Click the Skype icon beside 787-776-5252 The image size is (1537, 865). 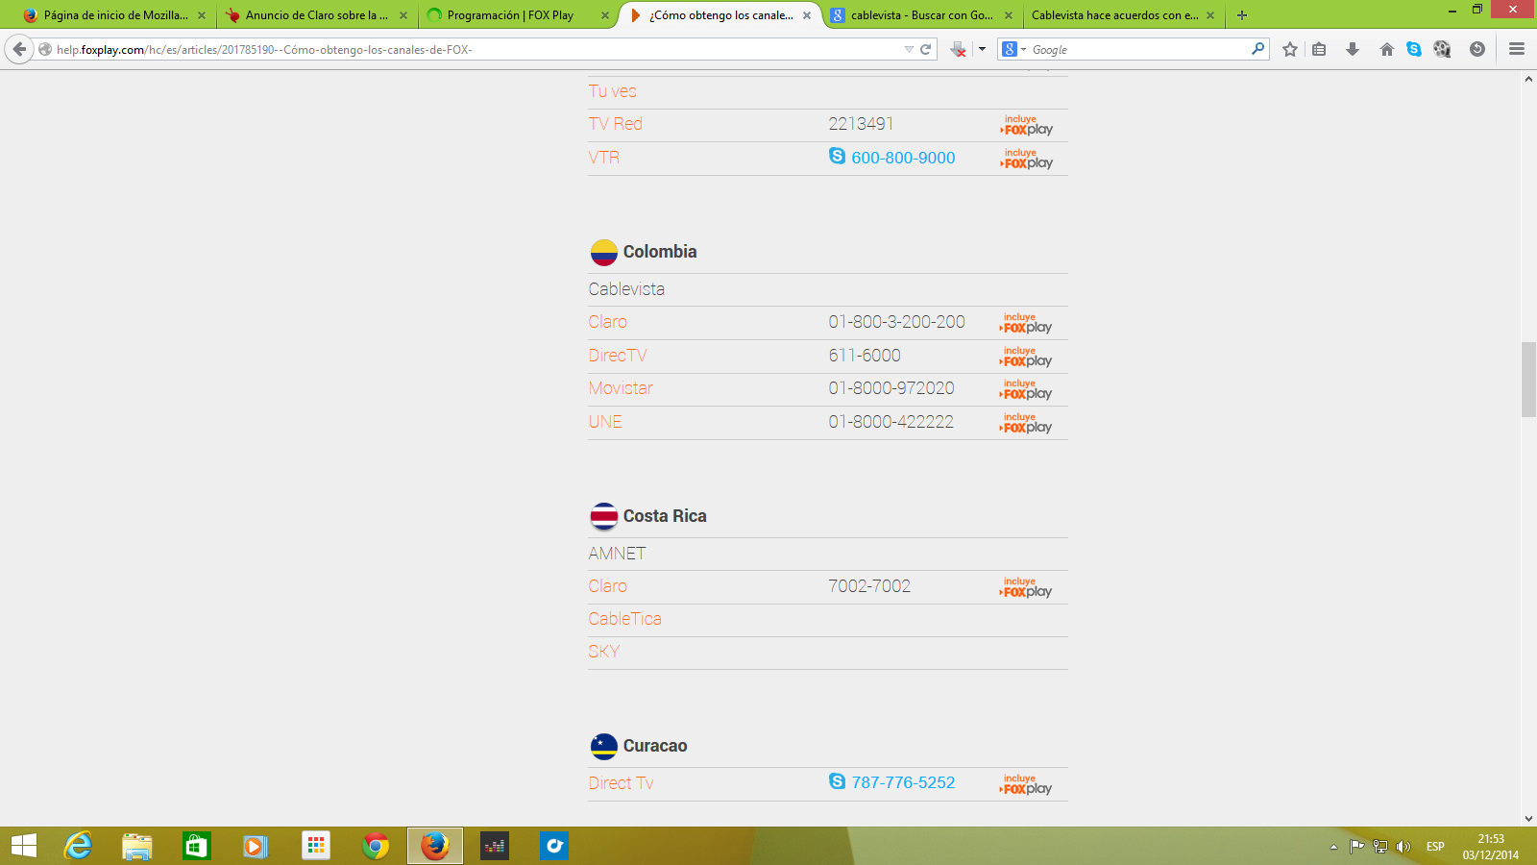pyautogui.click(x=838, y=781)
